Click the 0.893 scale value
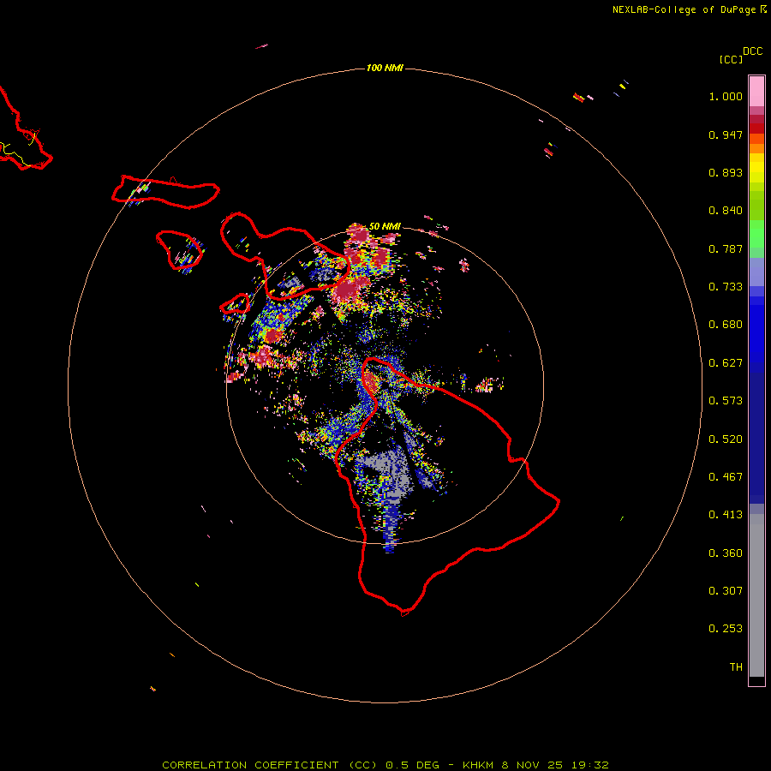 (726, 172)
